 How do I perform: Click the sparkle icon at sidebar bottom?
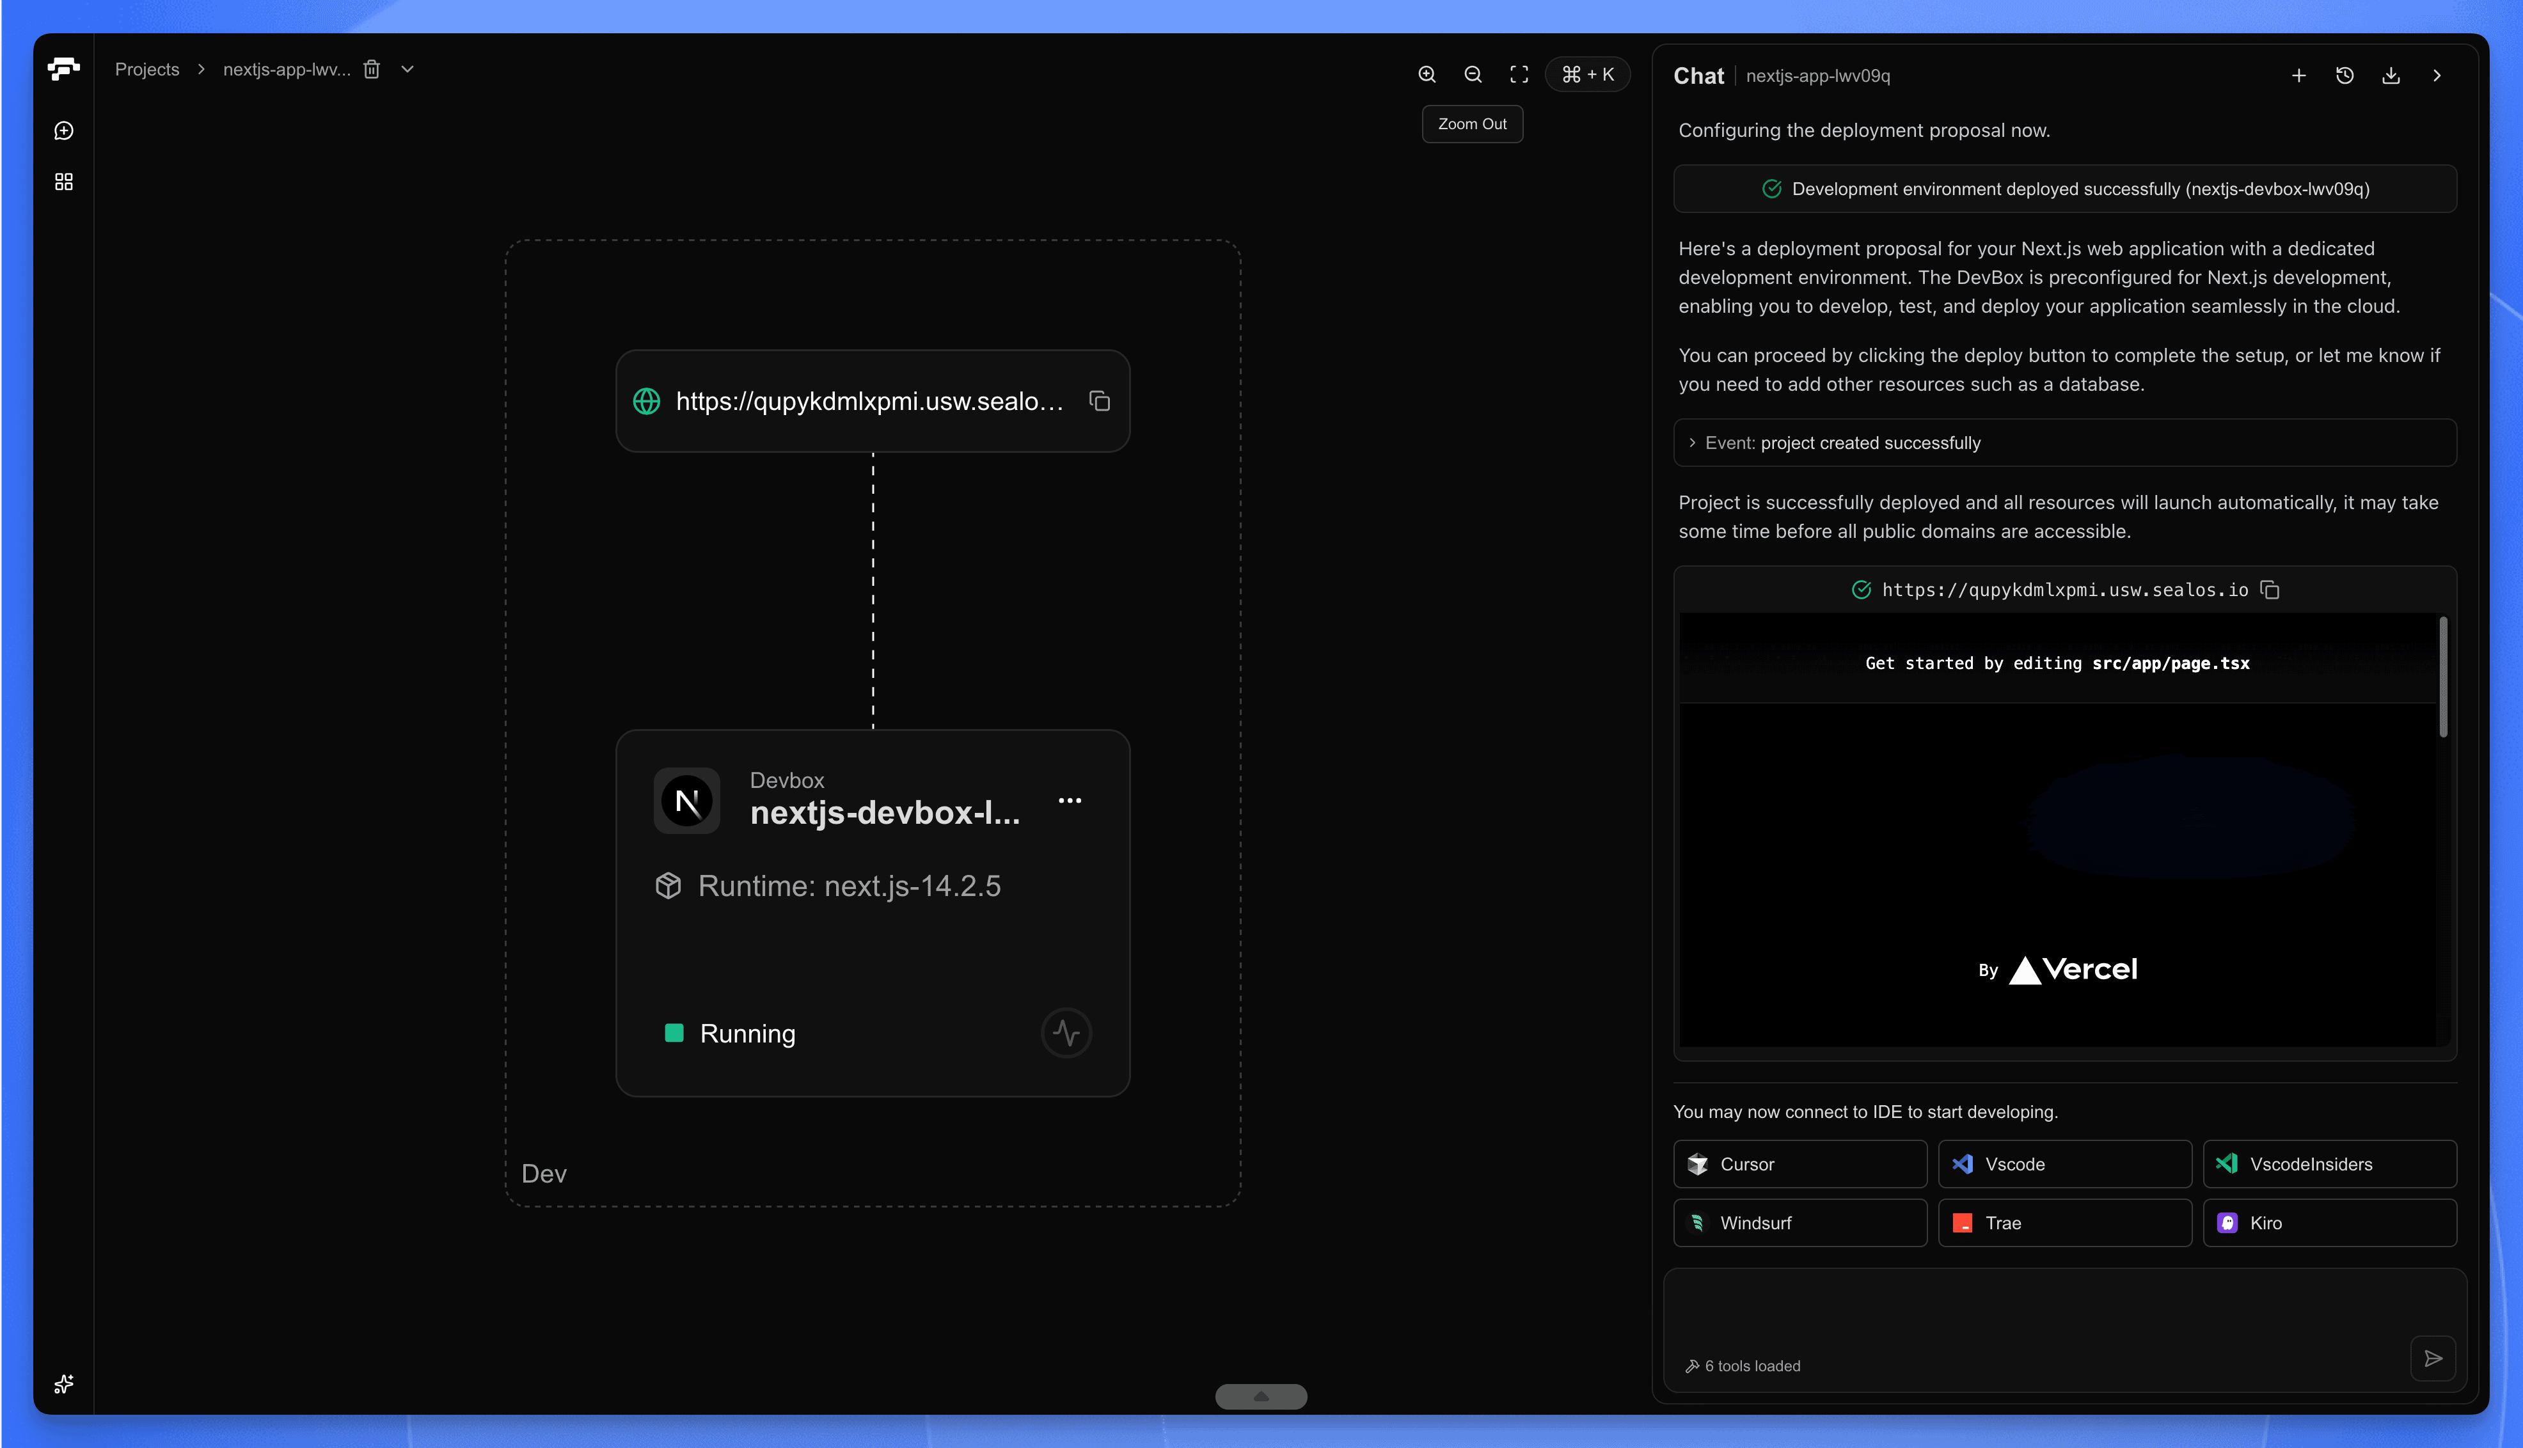tap(63, 1383)
